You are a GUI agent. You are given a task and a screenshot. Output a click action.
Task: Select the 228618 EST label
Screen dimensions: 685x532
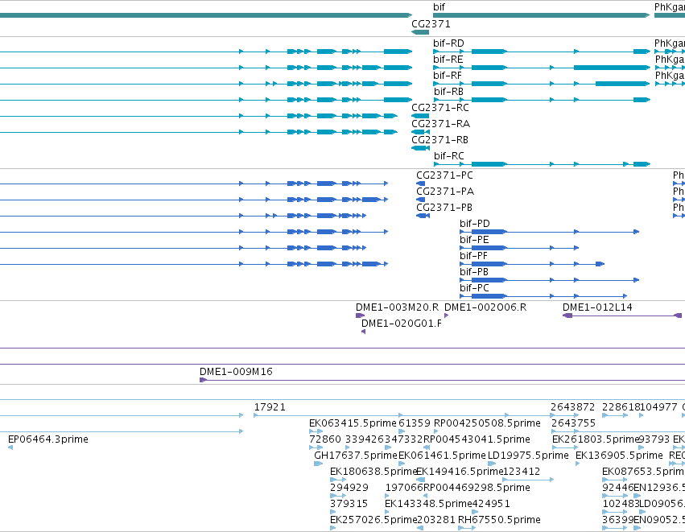pyautogui.click(x=621, y=407)
